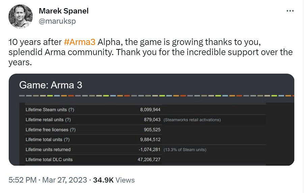Click the 8,099,944 Steam units value
The height and width of the screenshot is (193, 304).
(150, 110)
